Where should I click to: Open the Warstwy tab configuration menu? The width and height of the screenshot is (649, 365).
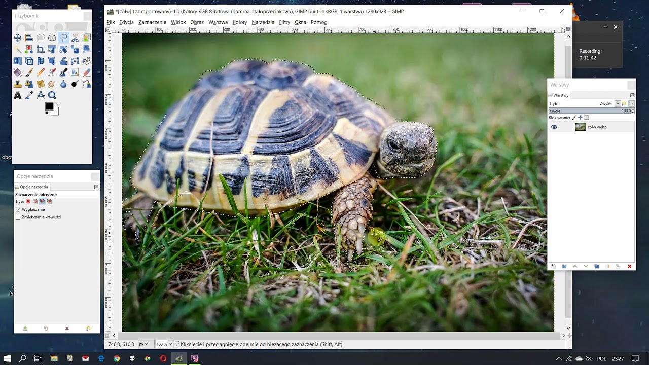(632, 95)
